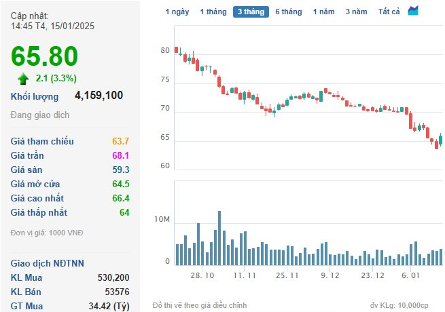Select the Giao dịch NĐTNN heading

pyautogui.click(x=47, y=263)
